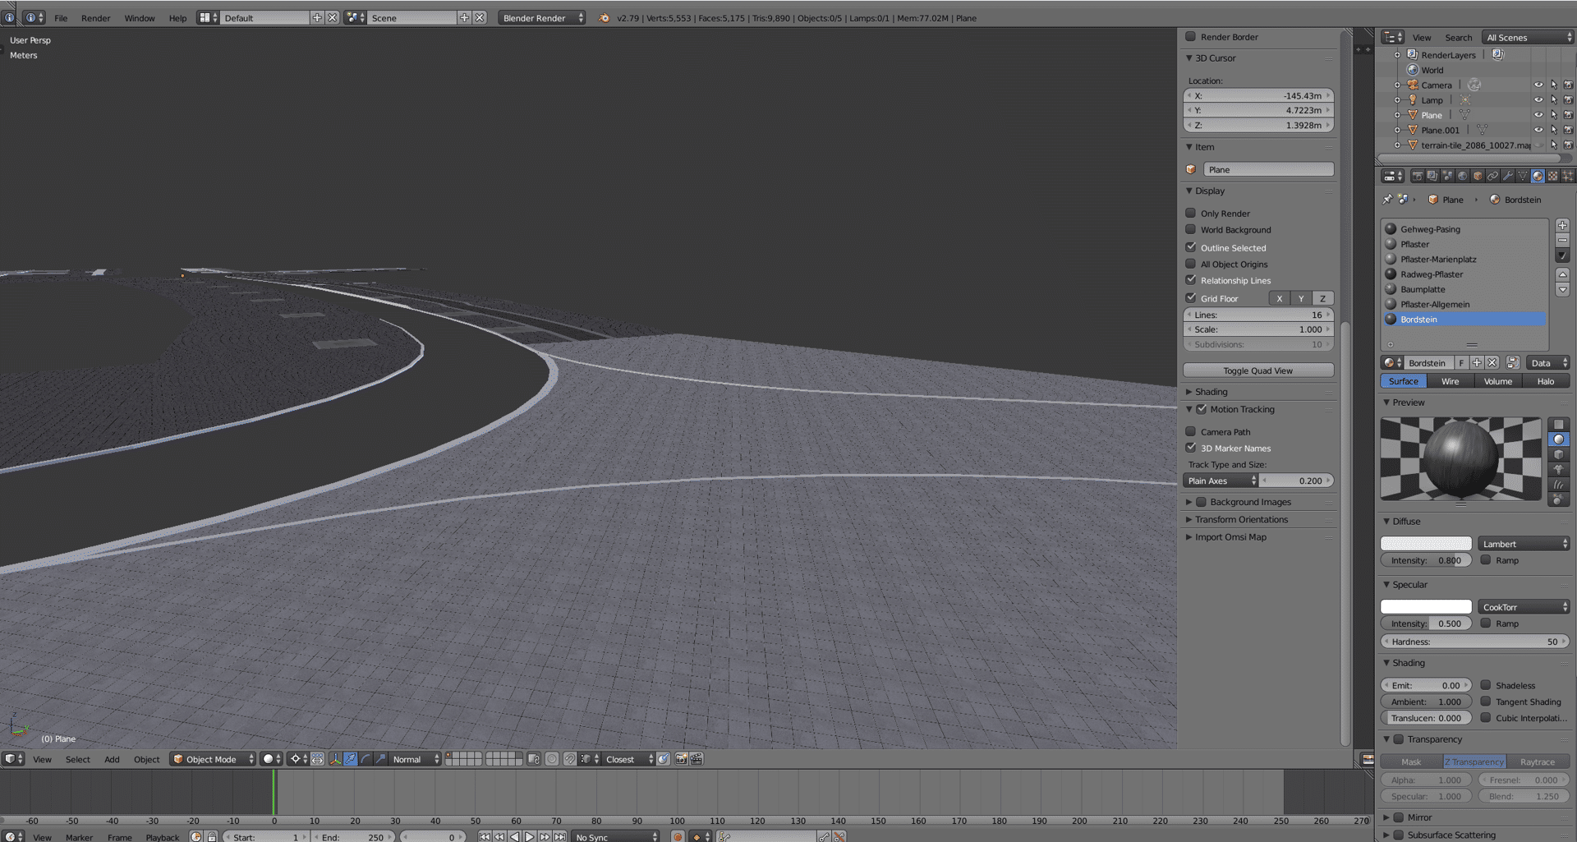Expand the Shading panel in the sidebar
Screen dimensions: 1577x842
tap(1211, 392)
